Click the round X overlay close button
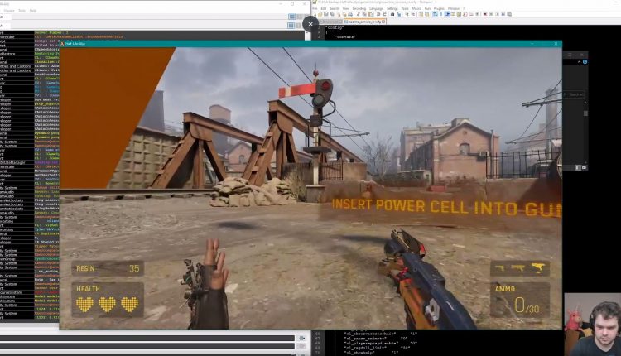The height and width of the screenshot is (356, 621). pos(310,24)
